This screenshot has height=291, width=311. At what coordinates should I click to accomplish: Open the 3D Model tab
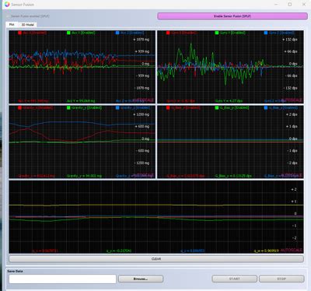pyautogui.click(x=27, y=25)
